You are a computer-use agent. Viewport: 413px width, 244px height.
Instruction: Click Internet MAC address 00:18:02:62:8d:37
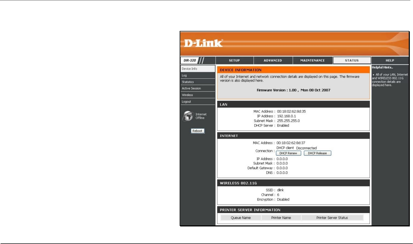(x=291, y=143)
